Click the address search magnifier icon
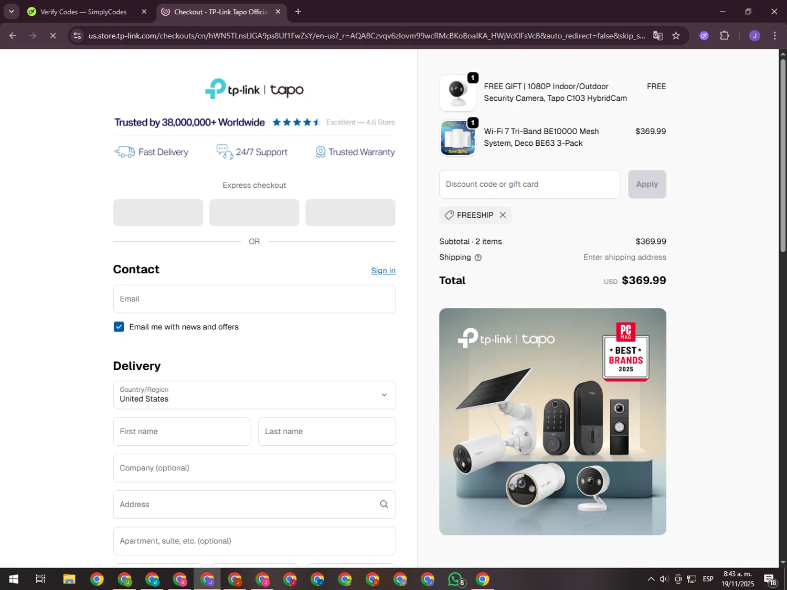Screen dimensions: 787x590 click(384, 505)
